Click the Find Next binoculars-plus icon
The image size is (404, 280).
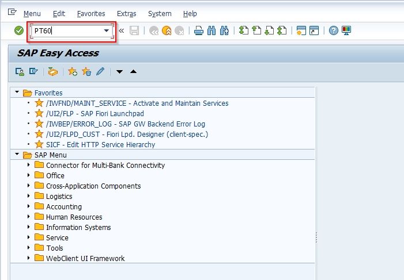pyautogui.click(x=224, y=30)
